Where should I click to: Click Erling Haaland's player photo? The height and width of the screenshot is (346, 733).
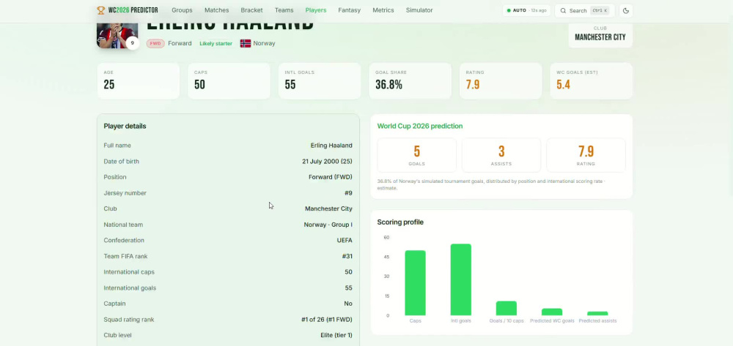117,35
